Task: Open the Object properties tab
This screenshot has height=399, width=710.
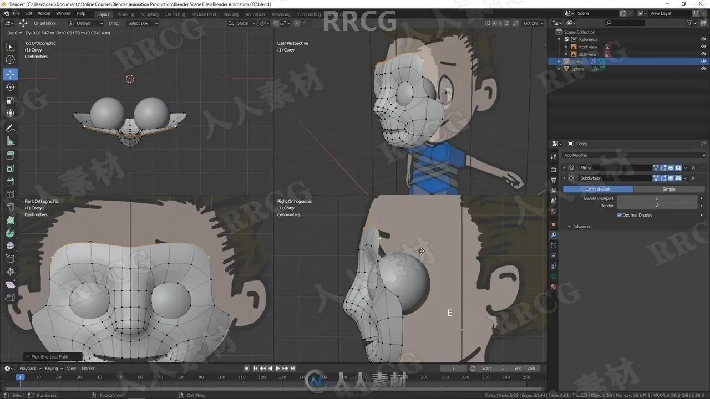Action: tap(554, 224)
